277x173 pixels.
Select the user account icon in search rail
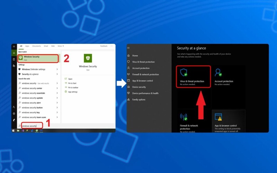14,107
